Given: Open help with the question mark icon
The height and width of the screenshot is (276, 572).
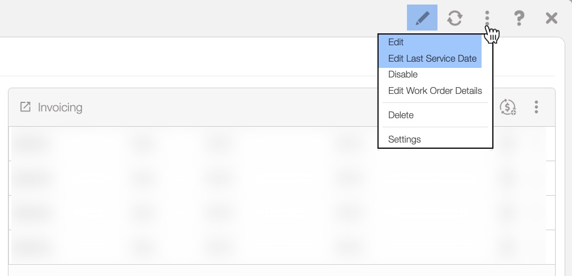Looking at the screenshot, I should point(519,18).
